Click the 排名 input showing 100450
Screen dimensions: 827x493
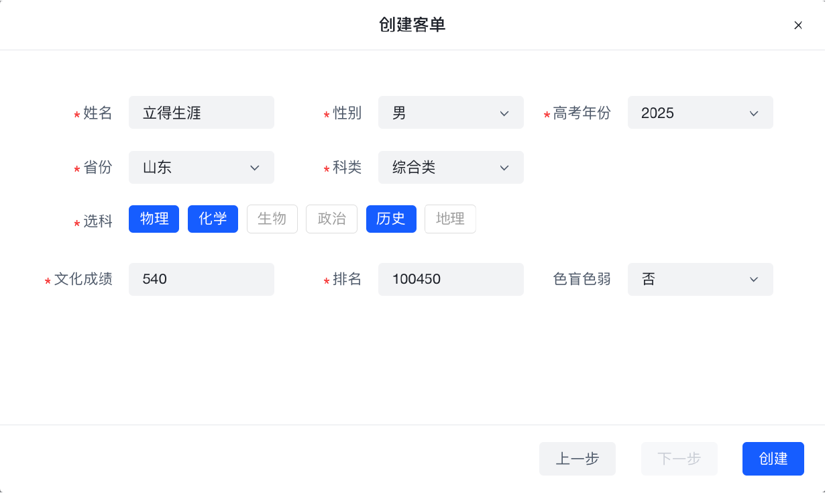click(x=451, y=279)
